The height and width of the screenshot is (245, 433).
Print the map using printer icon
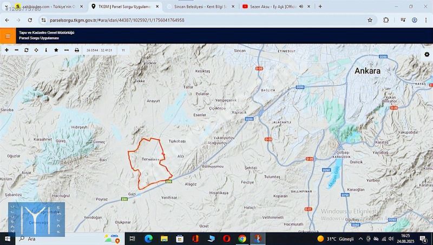point(76,50)
